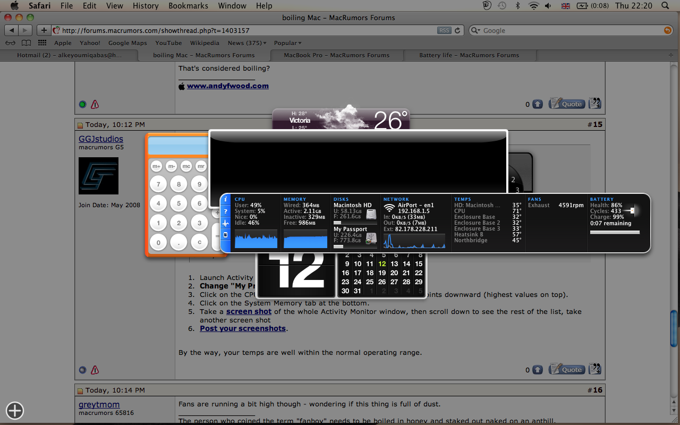Click Safari forward navigation arrow
The height and width of the screenshot is (425, 680).
click(26, 30)
